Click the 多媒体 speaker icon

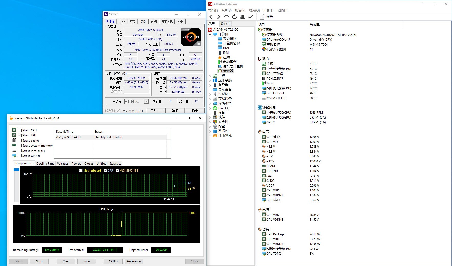(x=215, y=94)
